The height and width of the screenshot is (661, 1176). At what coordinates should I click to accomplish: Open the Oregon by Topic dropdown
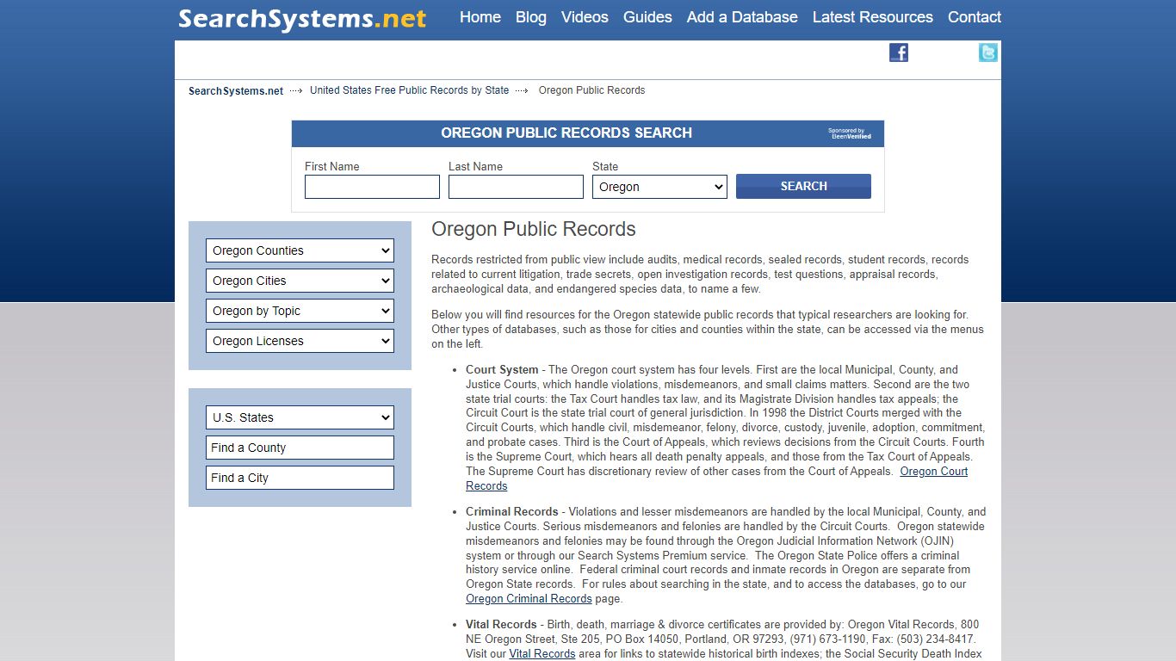pos(300,311)
